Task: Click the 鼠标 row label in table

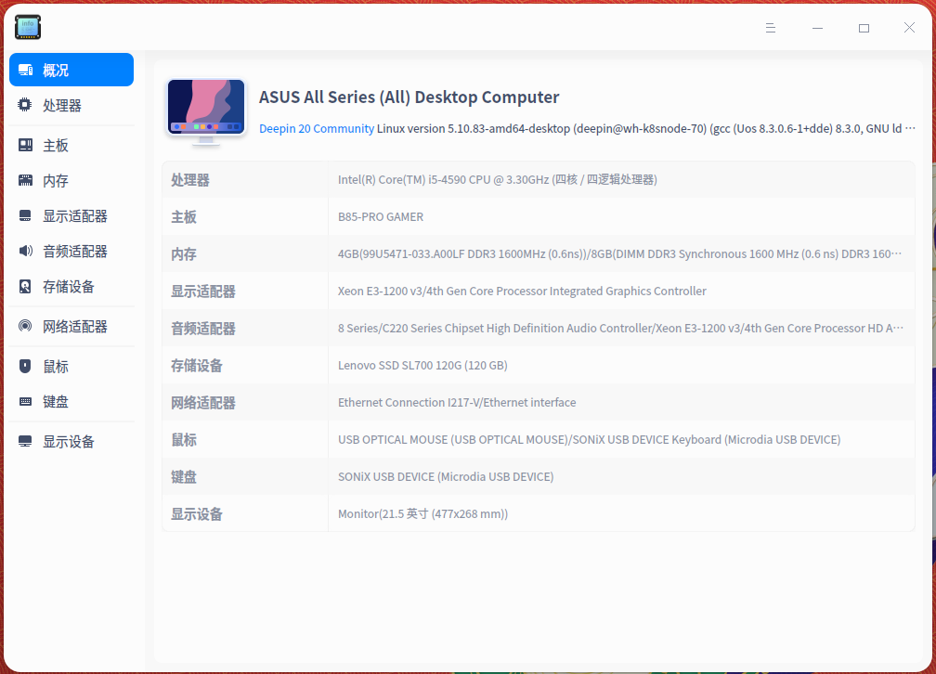Action: [184, 439]
